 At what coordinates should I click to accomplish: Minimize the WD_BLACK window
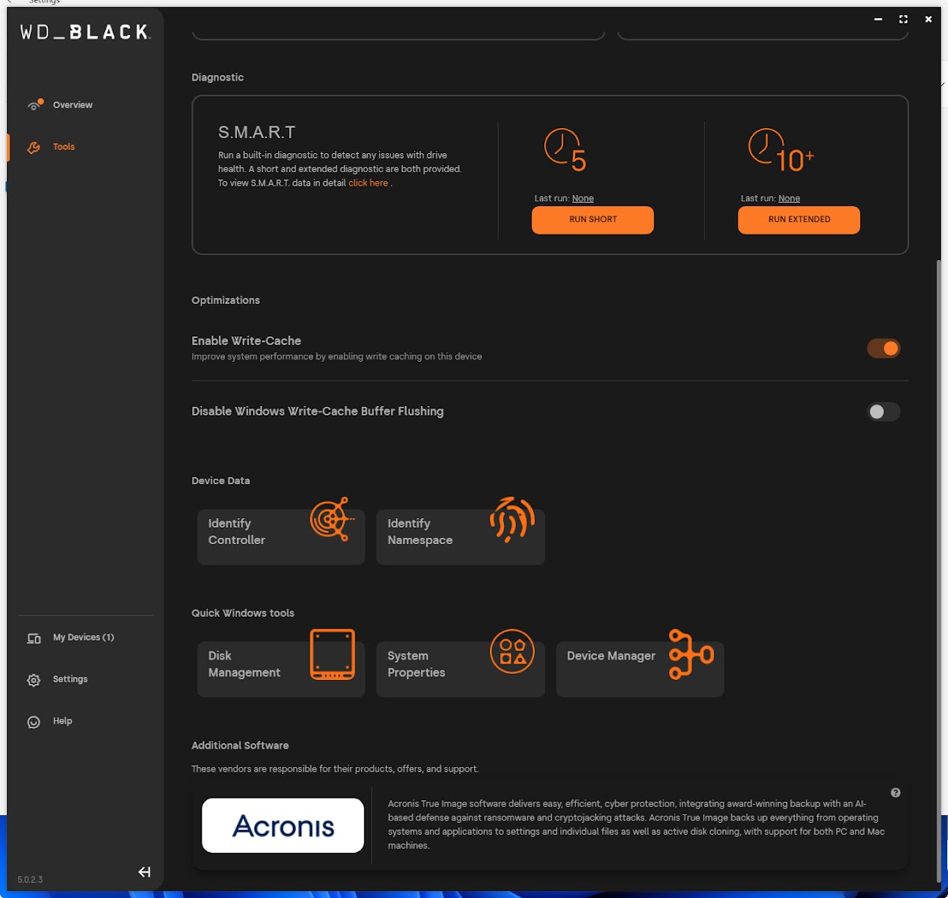tap(878, 19)
